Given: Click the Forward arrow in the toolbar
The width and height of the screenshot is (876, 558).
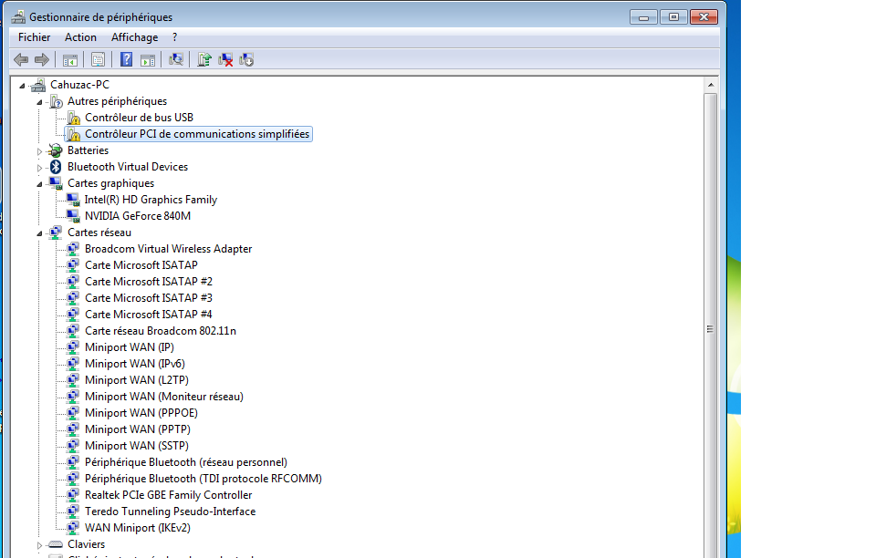Looking at the screenshot, I should [41, 60].
